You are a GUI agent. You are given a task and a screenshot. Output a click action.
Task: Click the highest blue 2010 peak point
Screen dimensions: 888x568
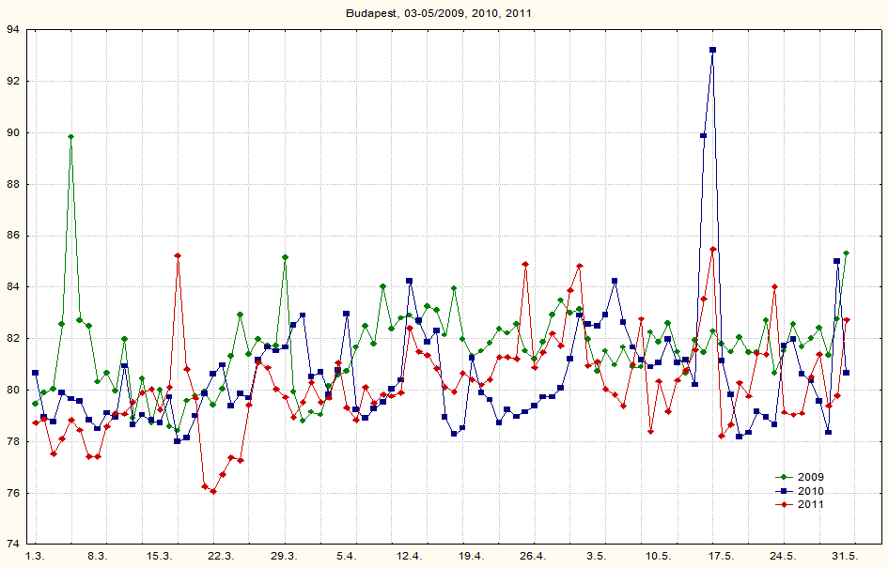[x=712, y=50]
